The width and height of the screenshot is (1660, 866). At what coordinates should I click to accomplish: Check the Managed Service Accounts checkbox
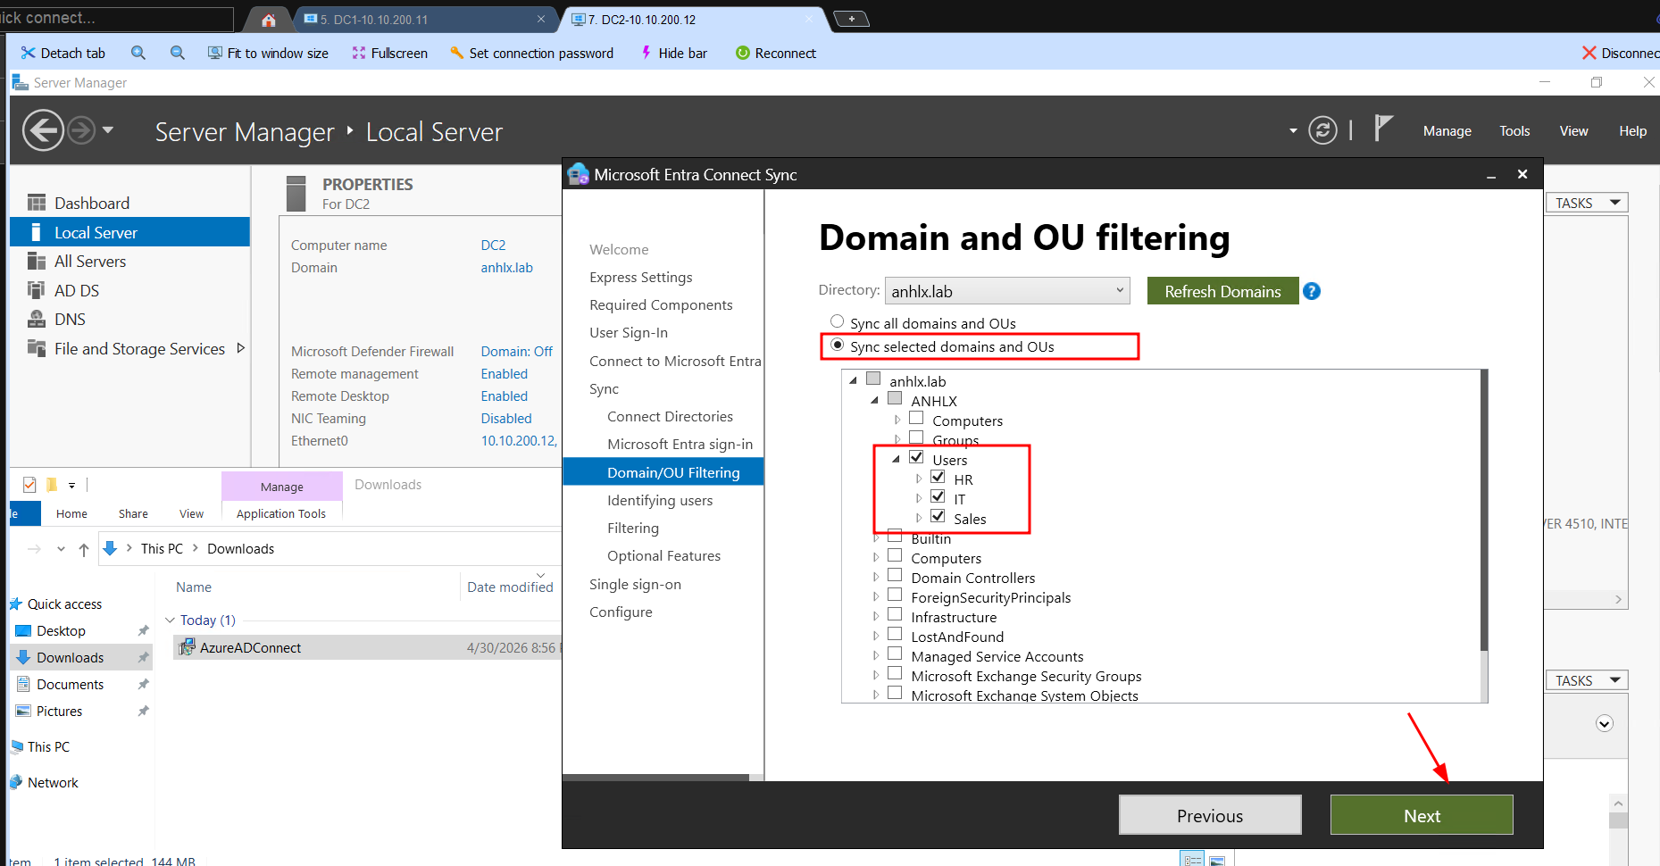(x=895, y=654)
